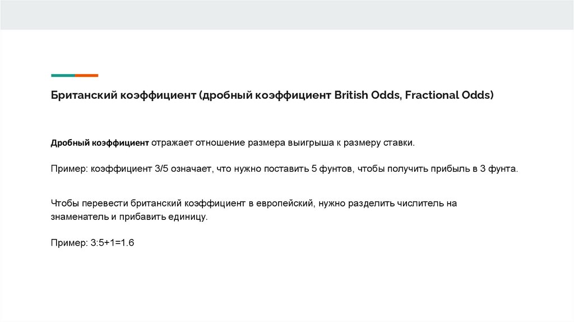Image resolution: width=574 pixels, height=322 pixels.
Task: Click the slide title beginning "Британский коэффициент"
Action: pyautogui.click(x=272, y=95)
